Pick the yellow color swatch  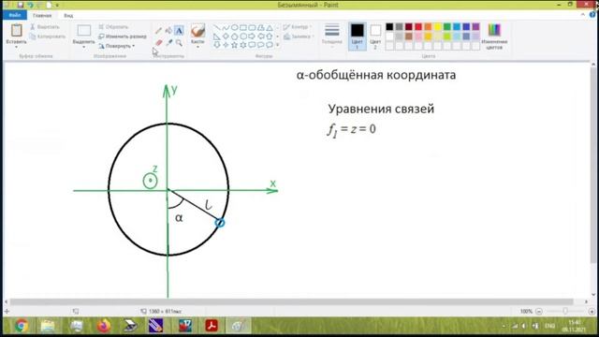click(437, 27)
